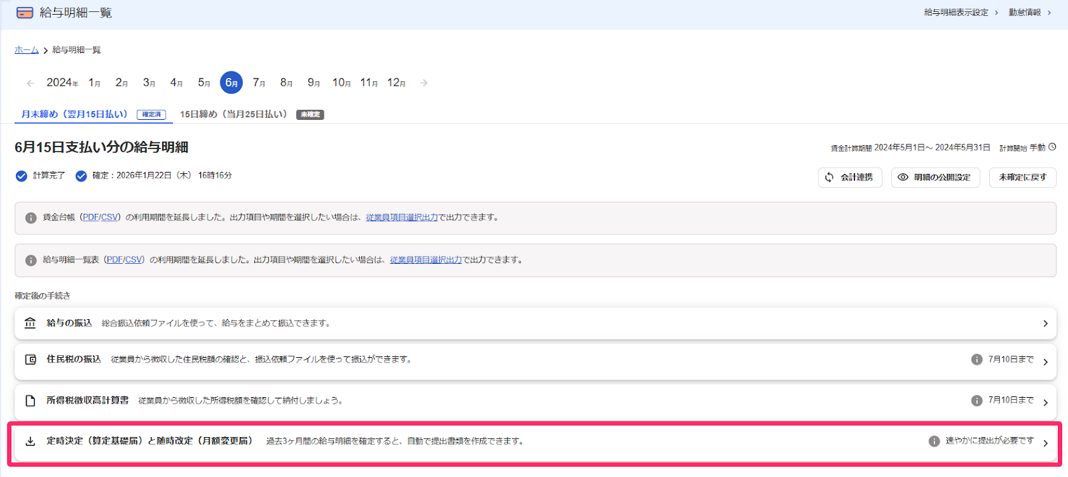Viewport: 1068px width, 477px height.
Task: Click the 会計連携 button
Action: (850, 177)
